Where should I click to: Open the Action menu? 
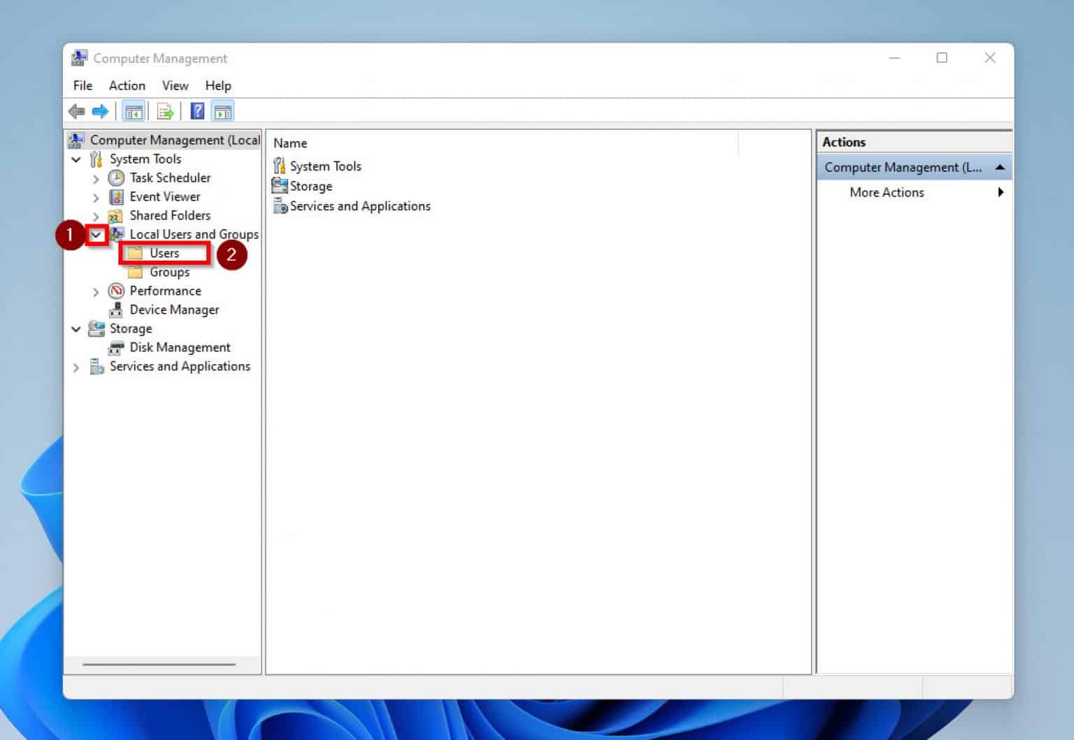126,85
